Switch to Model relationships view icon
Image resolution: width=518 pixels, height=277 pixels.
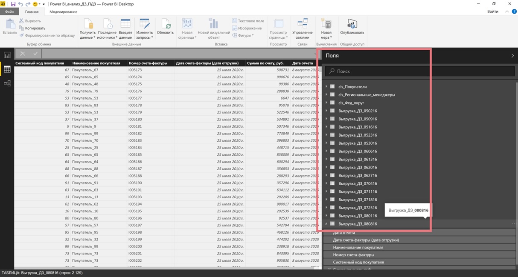[x=7, y=83]
